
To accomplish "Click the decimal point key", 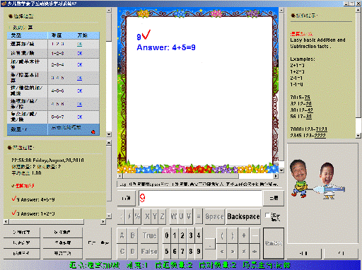I will 210,244.
